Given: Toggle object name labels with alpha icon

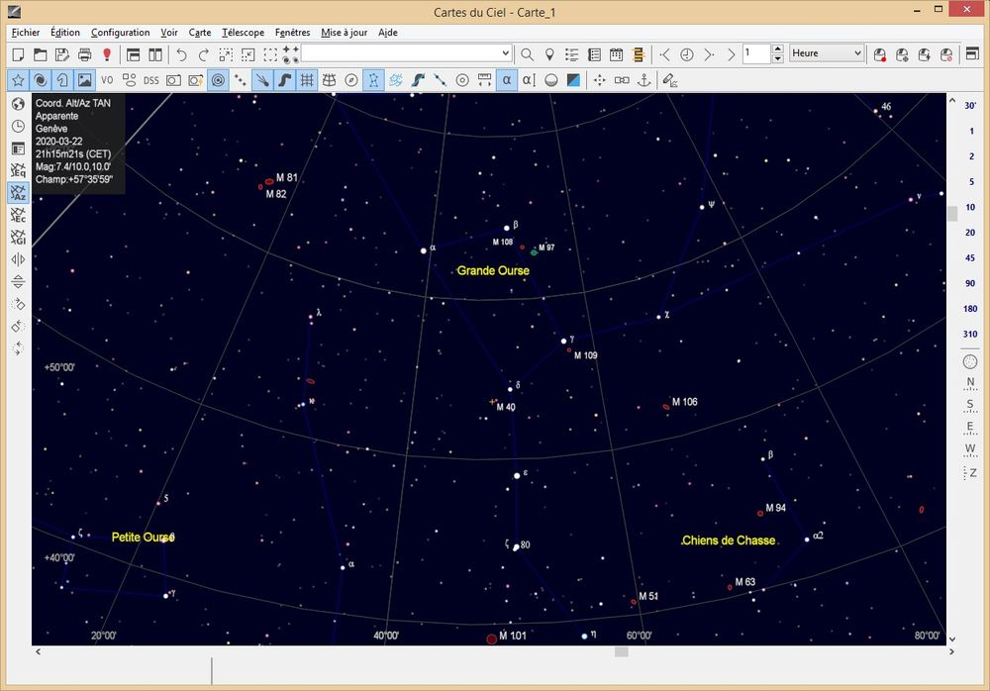Looking at the screenshot, I should click(x=506, y=80).
